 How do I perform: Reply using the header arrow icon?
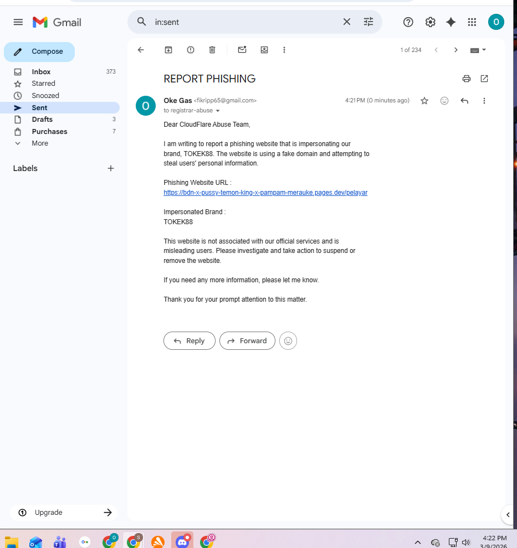coord(464,101)
